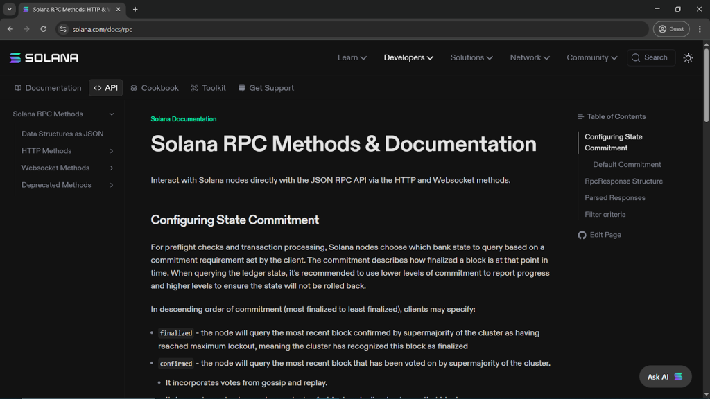The height and width of the screenshot is (399, 710).
Task: Click the browser reload icon
Action: (44, 29)
